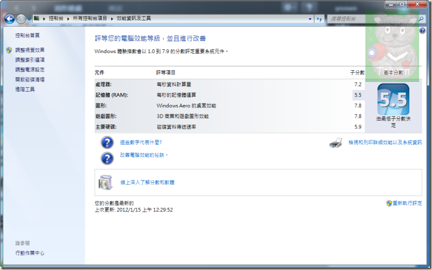This screenshot has height=270, width=432.
Task: Select 控制台 breadcrumb in address bar
Action: (56, 18)
